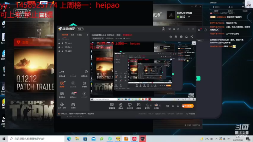The width and height of the screenshot is (253, 142).
Task: Open Microsoft Edge from taskbar
Action: pos(69,139)
